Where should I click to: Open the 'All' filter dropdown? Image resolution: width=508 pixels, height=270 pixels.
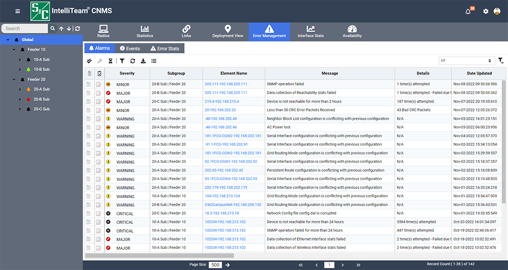tap(465, 60)
